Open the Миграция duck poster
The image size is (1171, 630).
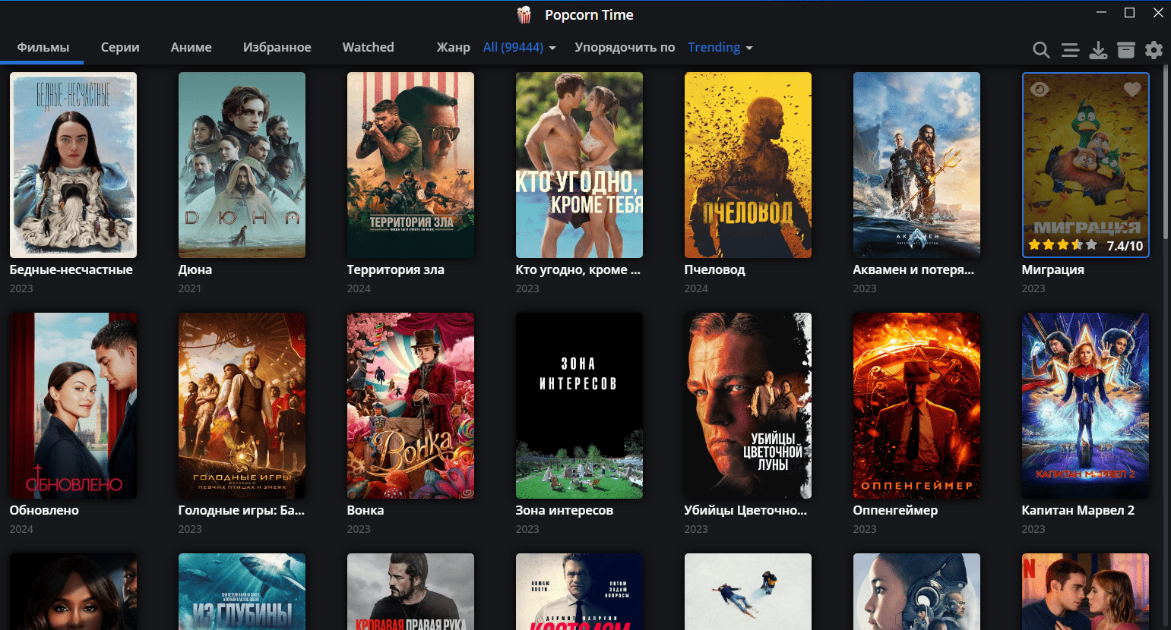click(x=1085, y=165)
